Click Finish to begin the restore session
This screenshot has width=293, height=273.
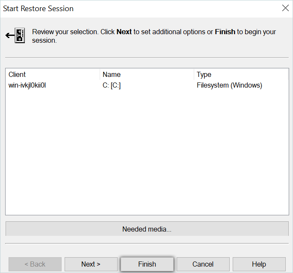coord(147,264)
